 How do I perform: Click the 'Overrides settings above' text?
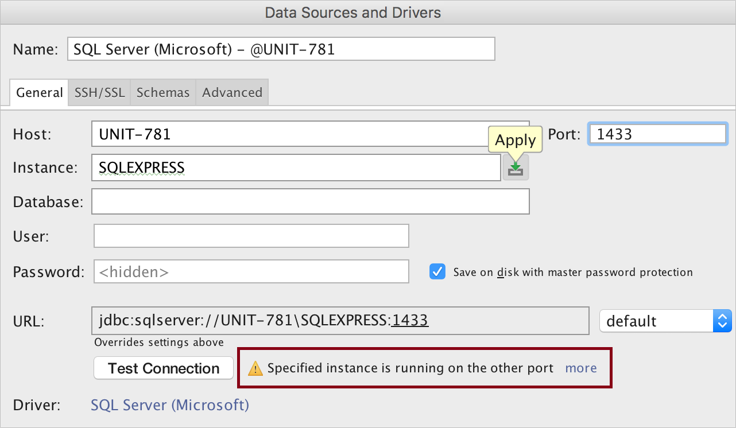coord(159,343)
